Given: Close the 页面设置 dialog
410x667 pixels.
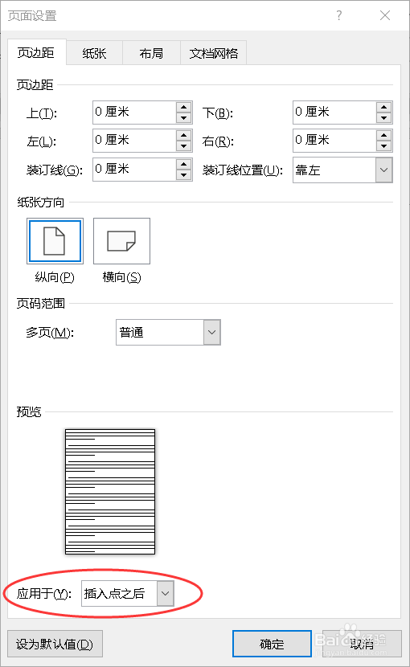Looking at the screenshot, I should (x=385, y=15).
